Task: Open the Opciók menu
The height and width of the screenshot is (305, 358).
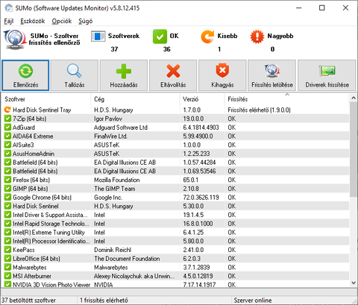Action: (x=62, y=21)
